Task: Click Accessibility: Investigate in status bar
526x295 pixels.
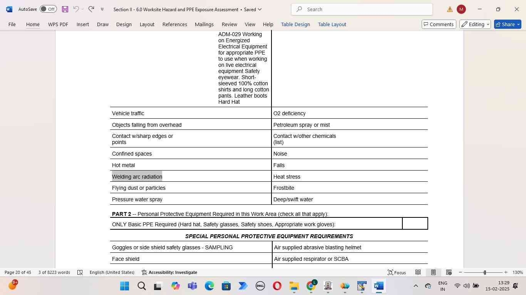Action: click(169, 272)
